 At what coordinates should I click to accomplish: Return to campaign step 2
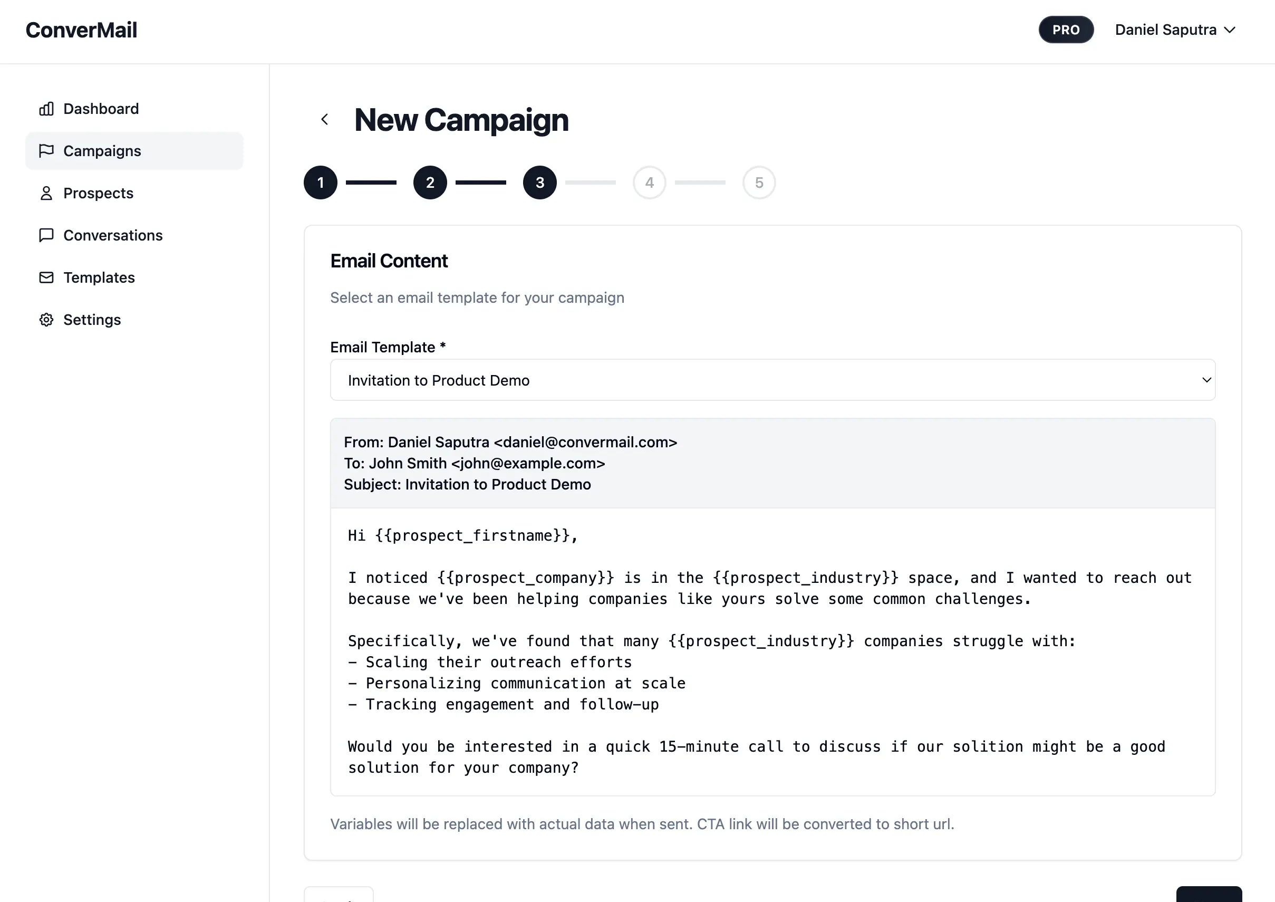430,183
